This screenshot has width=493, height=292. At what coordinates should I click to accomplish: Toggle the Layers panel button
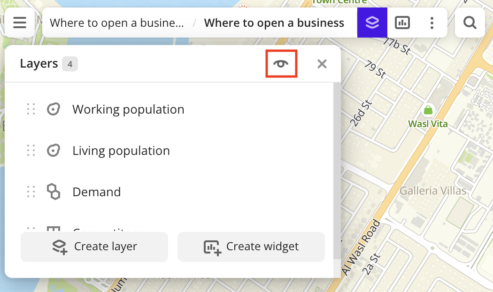point(372,23)
